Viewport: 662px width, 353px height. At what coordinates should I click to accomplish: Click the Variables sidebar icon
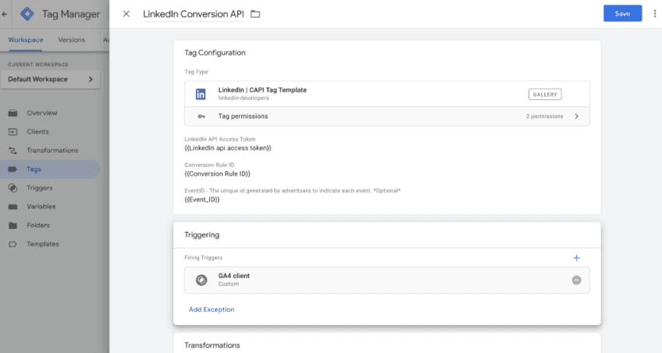[12, 206]
